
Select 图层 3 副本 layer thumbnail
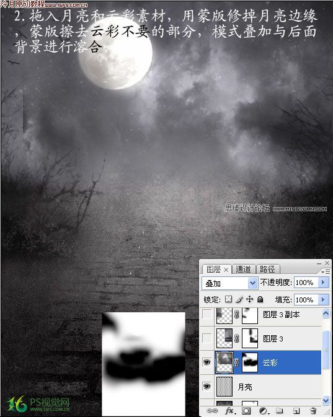[x=224, y=315]
